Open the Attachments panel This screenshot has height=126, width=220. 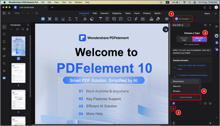pyautogui.click(x=4, y=56)
